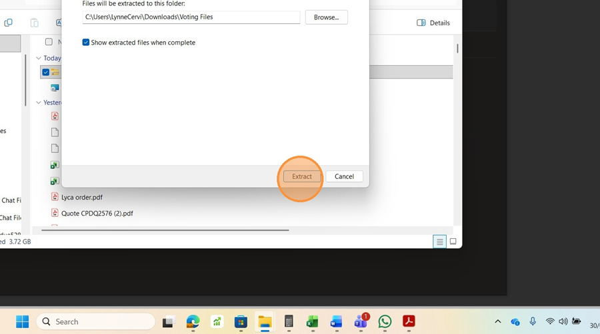Screen dimensions: 600x334
Task: Click the navigation pane scrollbar
Action: pos(25,80)
